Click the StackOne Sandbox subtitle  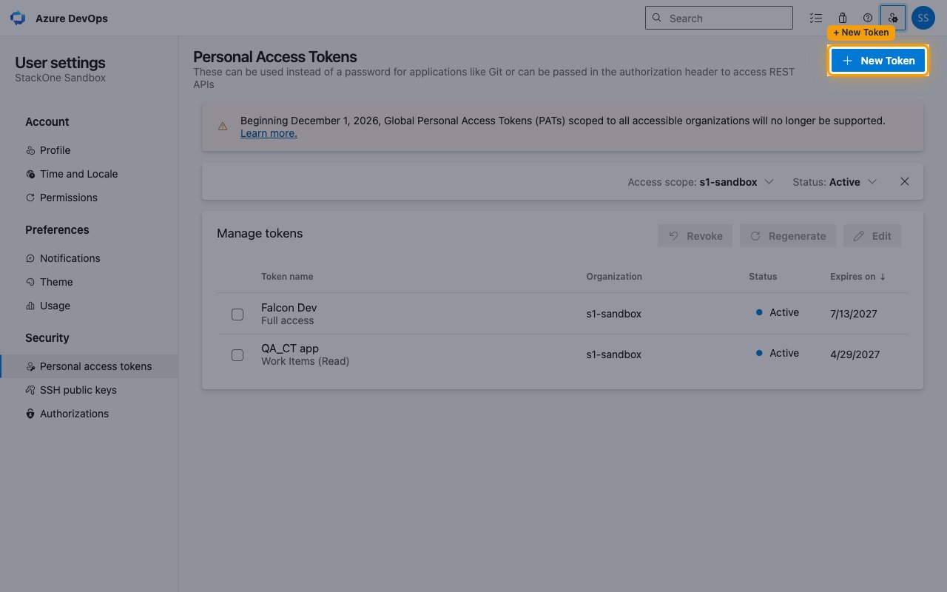click(61, 78)
